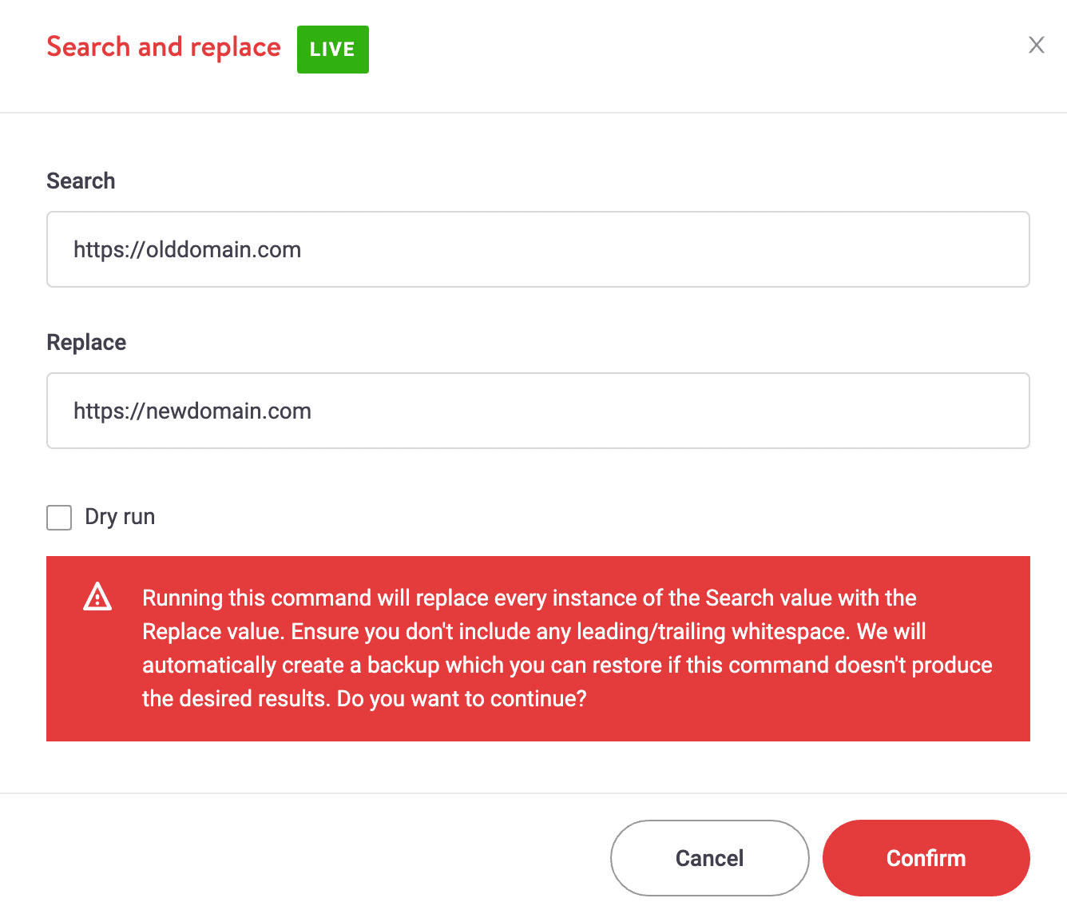Image resolution: width=1067 pixels, height=914 pixels.
Task: Cancel the search and replace command
Action: (x=708, y=857)
